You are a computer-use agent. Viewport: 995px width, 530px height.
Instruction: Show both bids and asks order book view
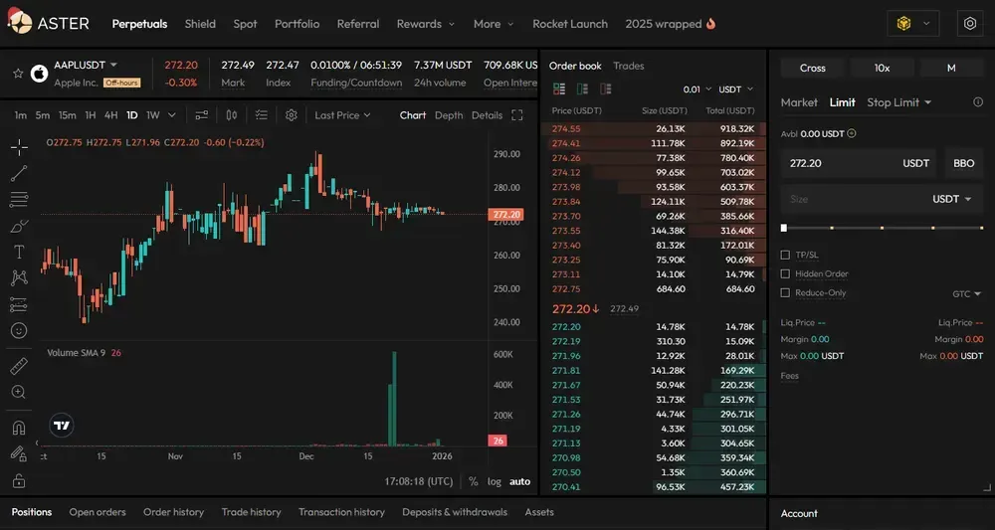(559, 89)
